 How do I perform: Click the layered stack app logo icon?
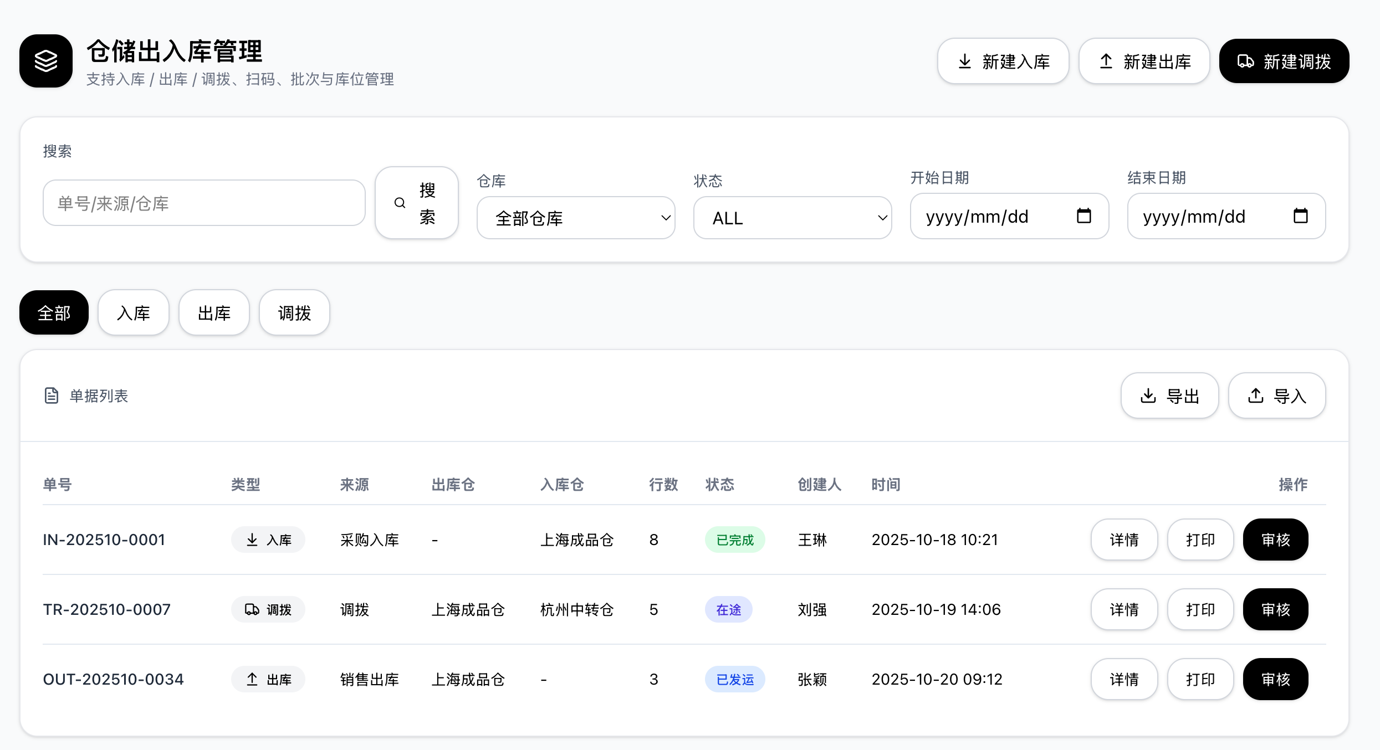tap(46, 61)
